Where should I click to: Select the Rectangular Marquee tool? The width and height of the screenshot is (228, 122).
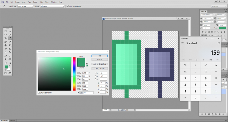6,31
